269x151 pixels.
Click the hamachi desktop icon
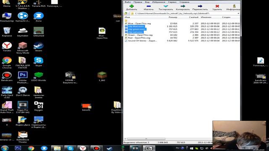click(23, 17)
